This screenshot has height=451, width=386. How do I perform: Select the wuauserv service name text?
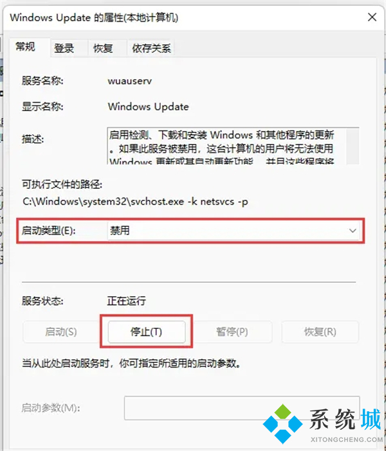[129, 81]
